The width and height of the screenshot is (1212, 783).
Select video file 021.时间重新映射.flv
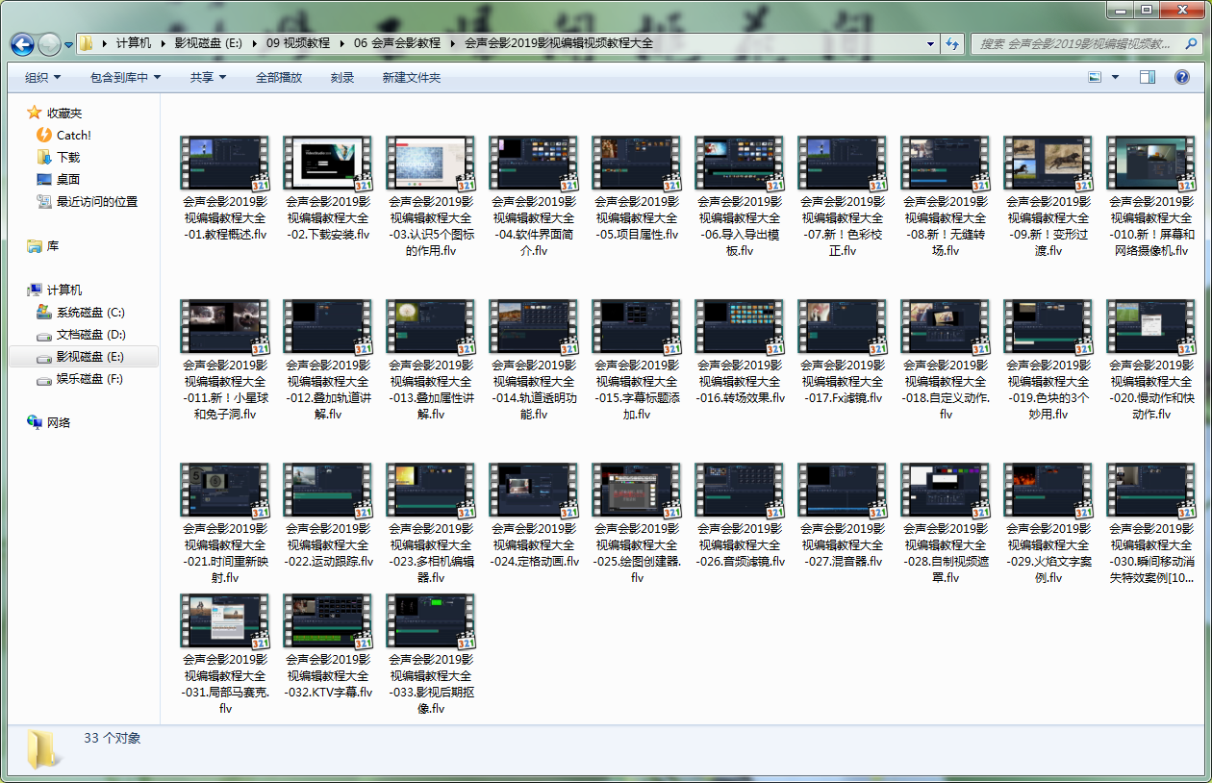tap(224, 522)
